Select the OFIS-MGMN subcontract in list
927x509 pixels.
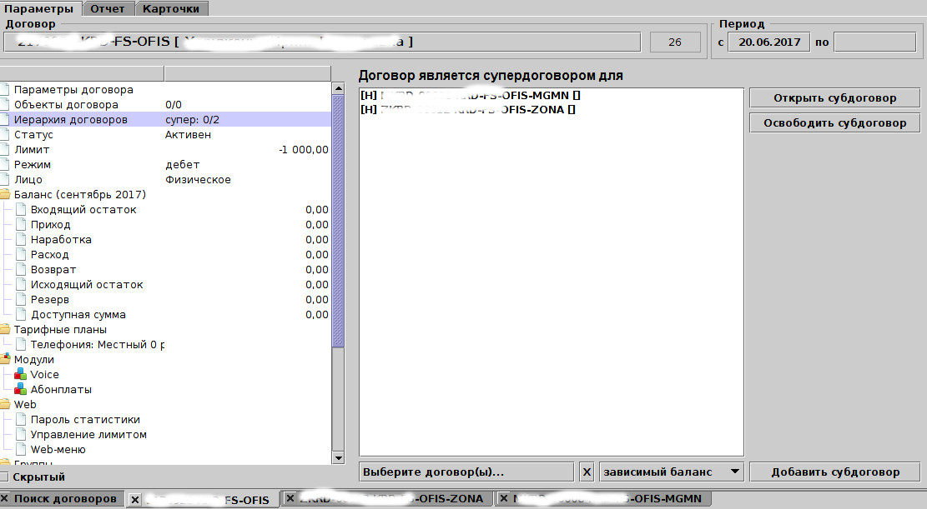[x=470, y=96]
